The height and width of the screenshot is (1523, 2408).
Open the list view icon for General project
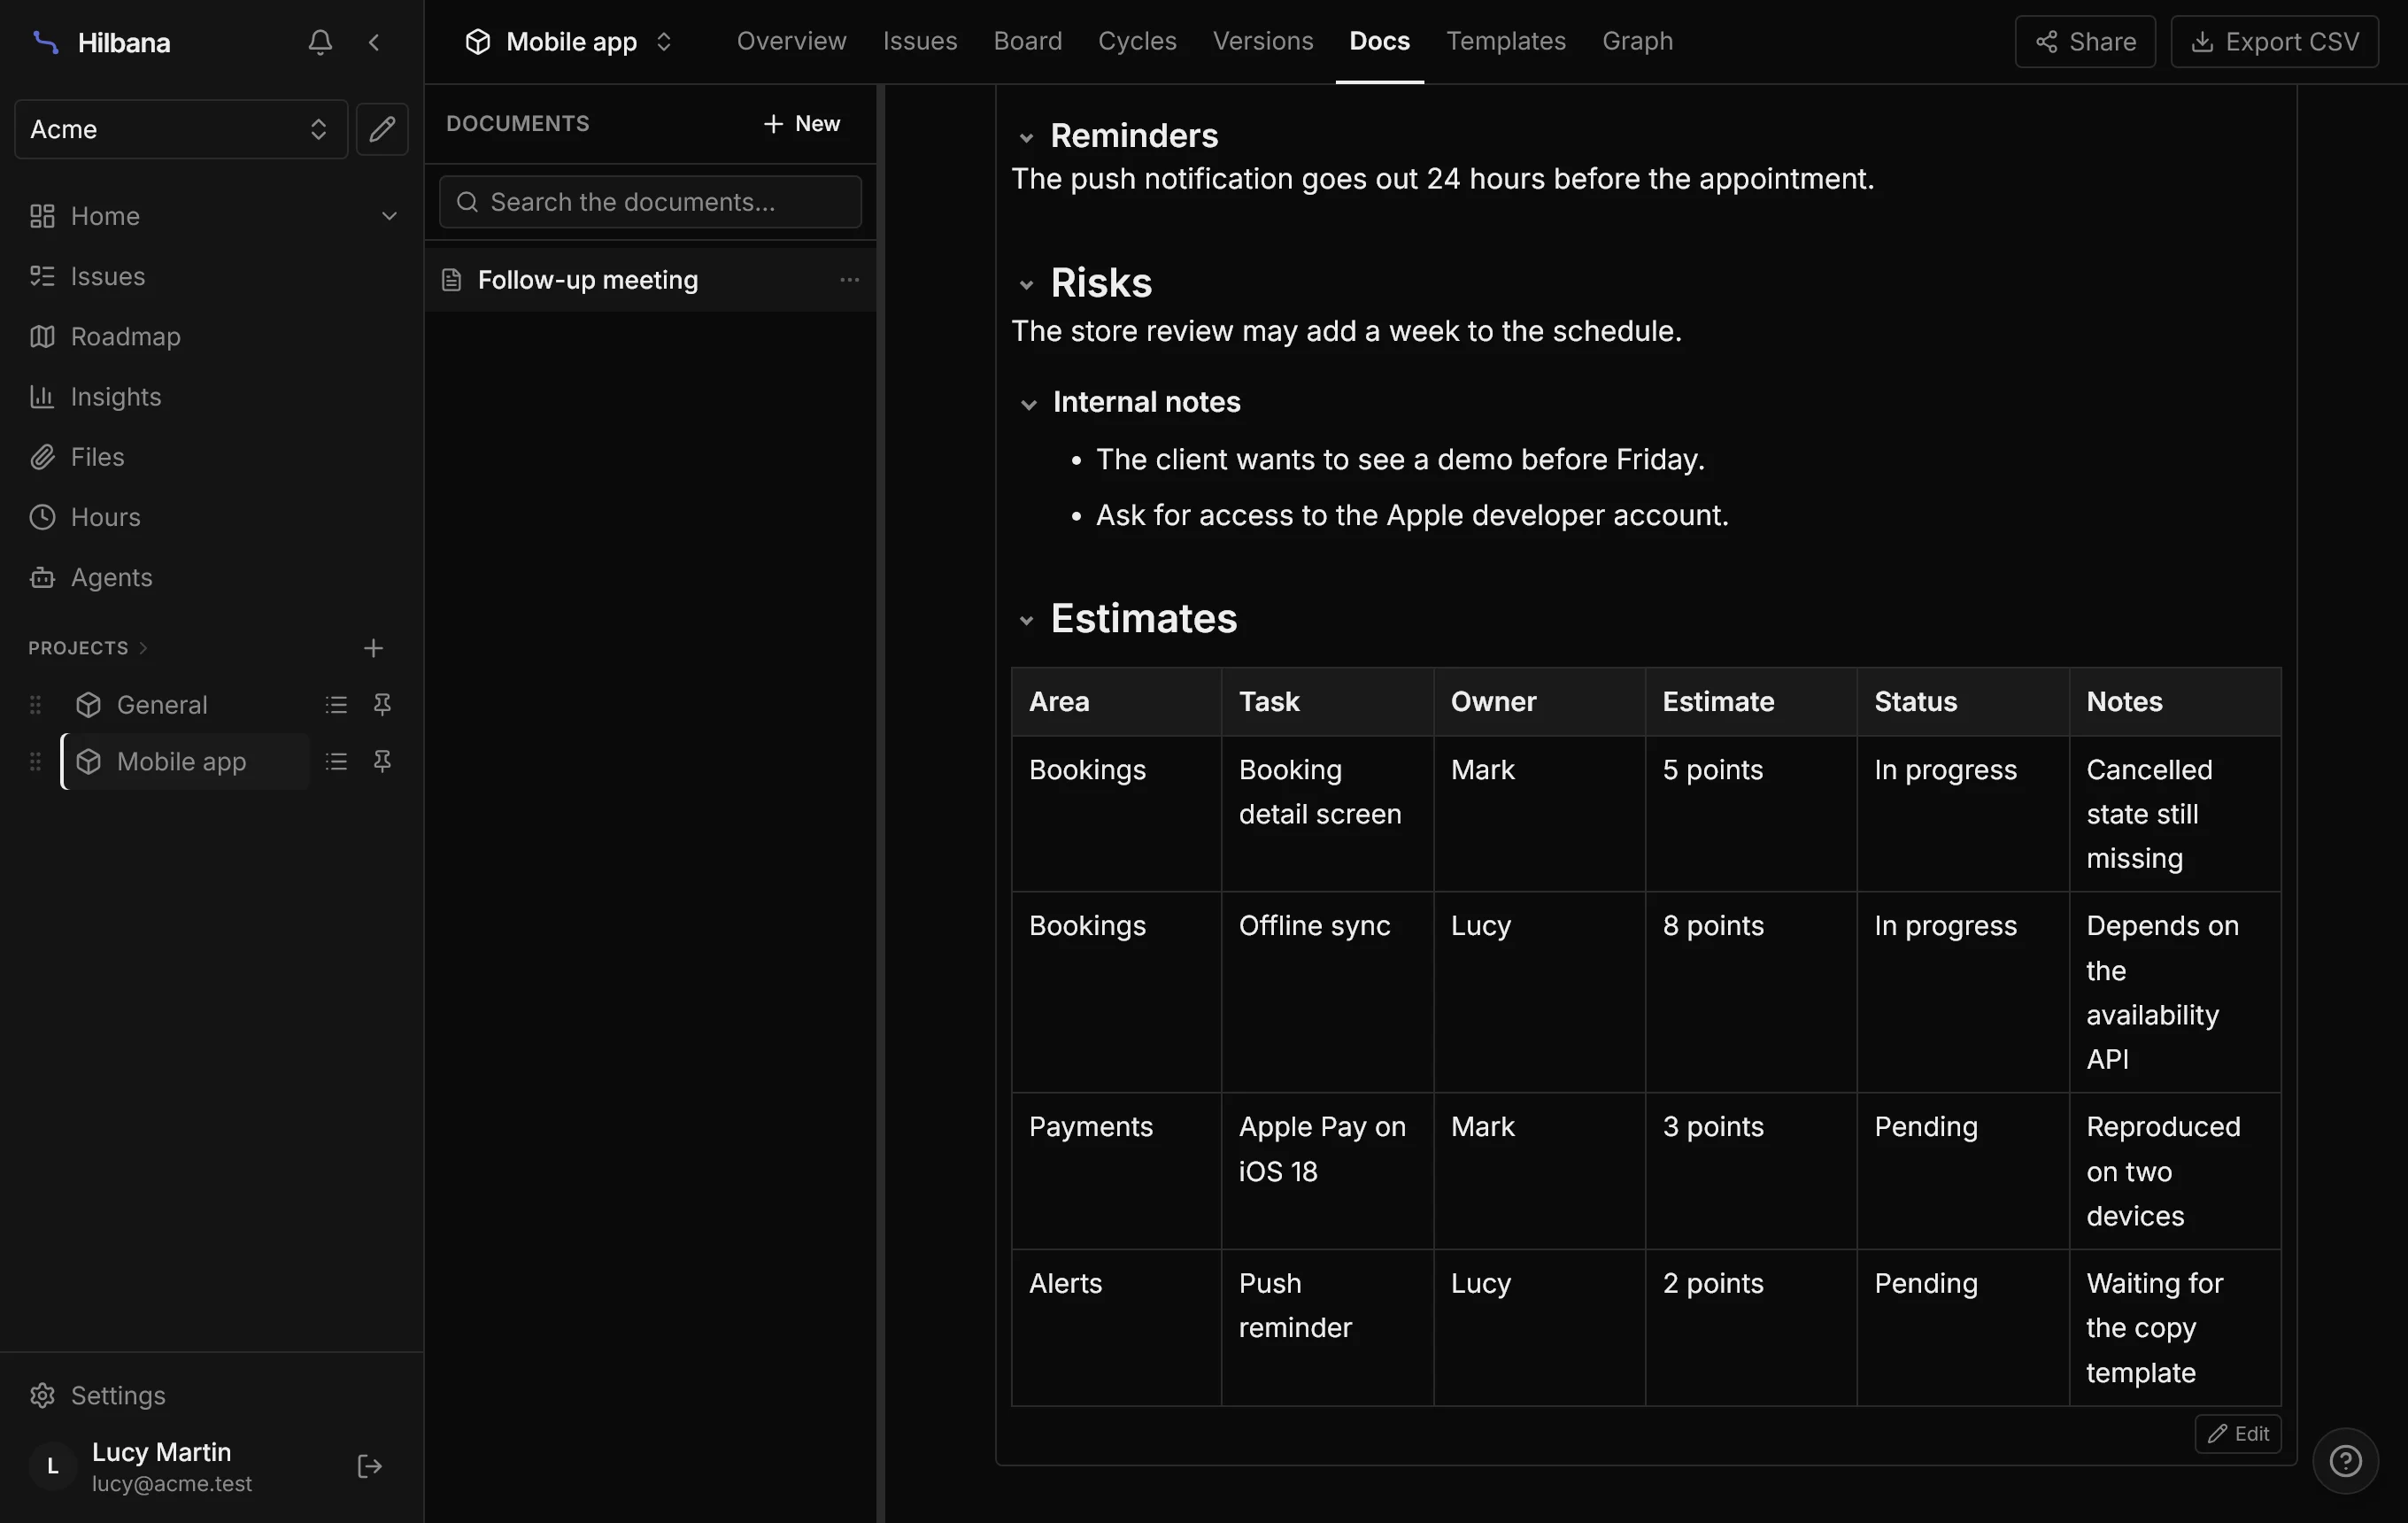[336, 705]
